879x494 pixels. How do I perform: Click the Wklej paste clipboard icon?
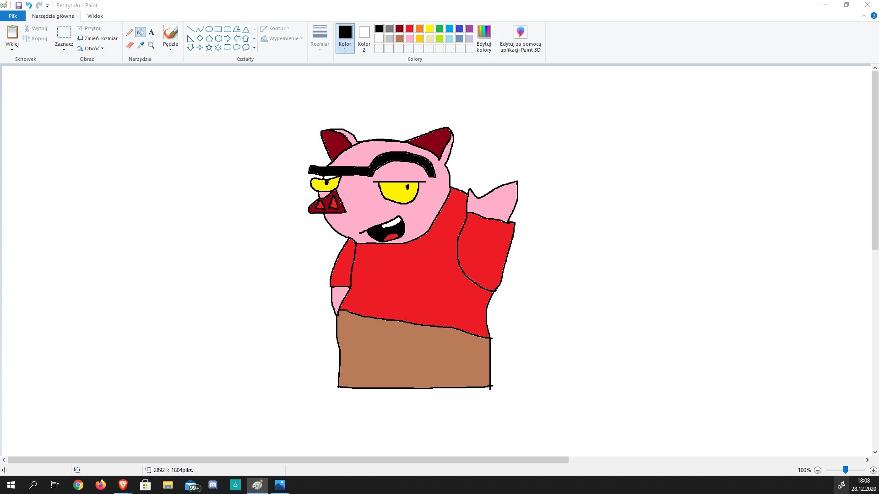(12, 32)
